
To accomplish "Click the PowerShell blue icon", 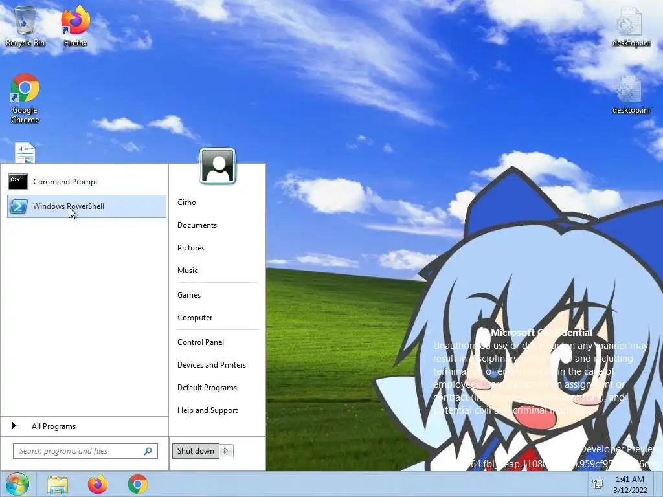I will point(18,206).
